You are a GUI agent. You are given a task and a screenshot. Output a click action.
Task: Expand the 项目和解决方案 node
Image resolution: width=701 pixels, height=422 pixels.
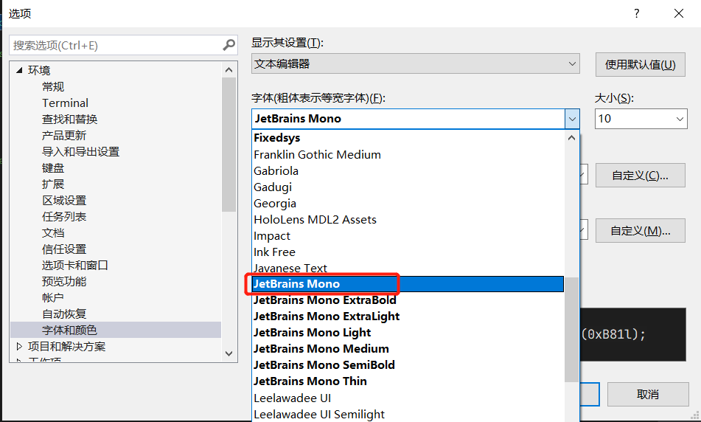(18, 346)
